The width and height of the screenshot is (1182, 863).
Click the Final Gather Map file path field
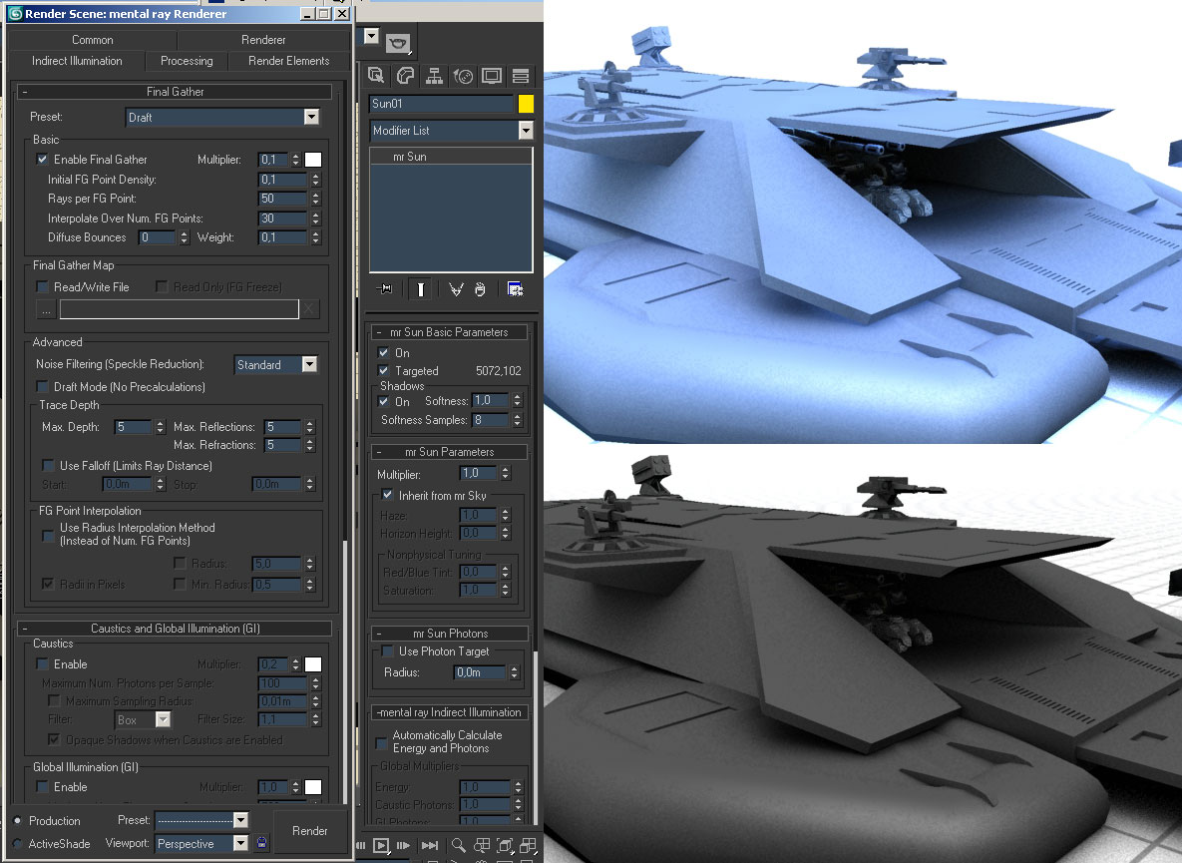(x=180, y=309)
